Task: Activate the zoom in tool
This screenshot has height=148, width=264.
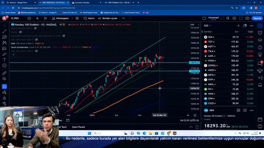Action: tap(5, 79)
